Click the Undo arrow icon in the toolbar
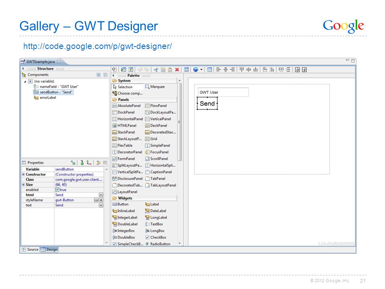This screenshot has height=289, width=385. tap(140, 70)
